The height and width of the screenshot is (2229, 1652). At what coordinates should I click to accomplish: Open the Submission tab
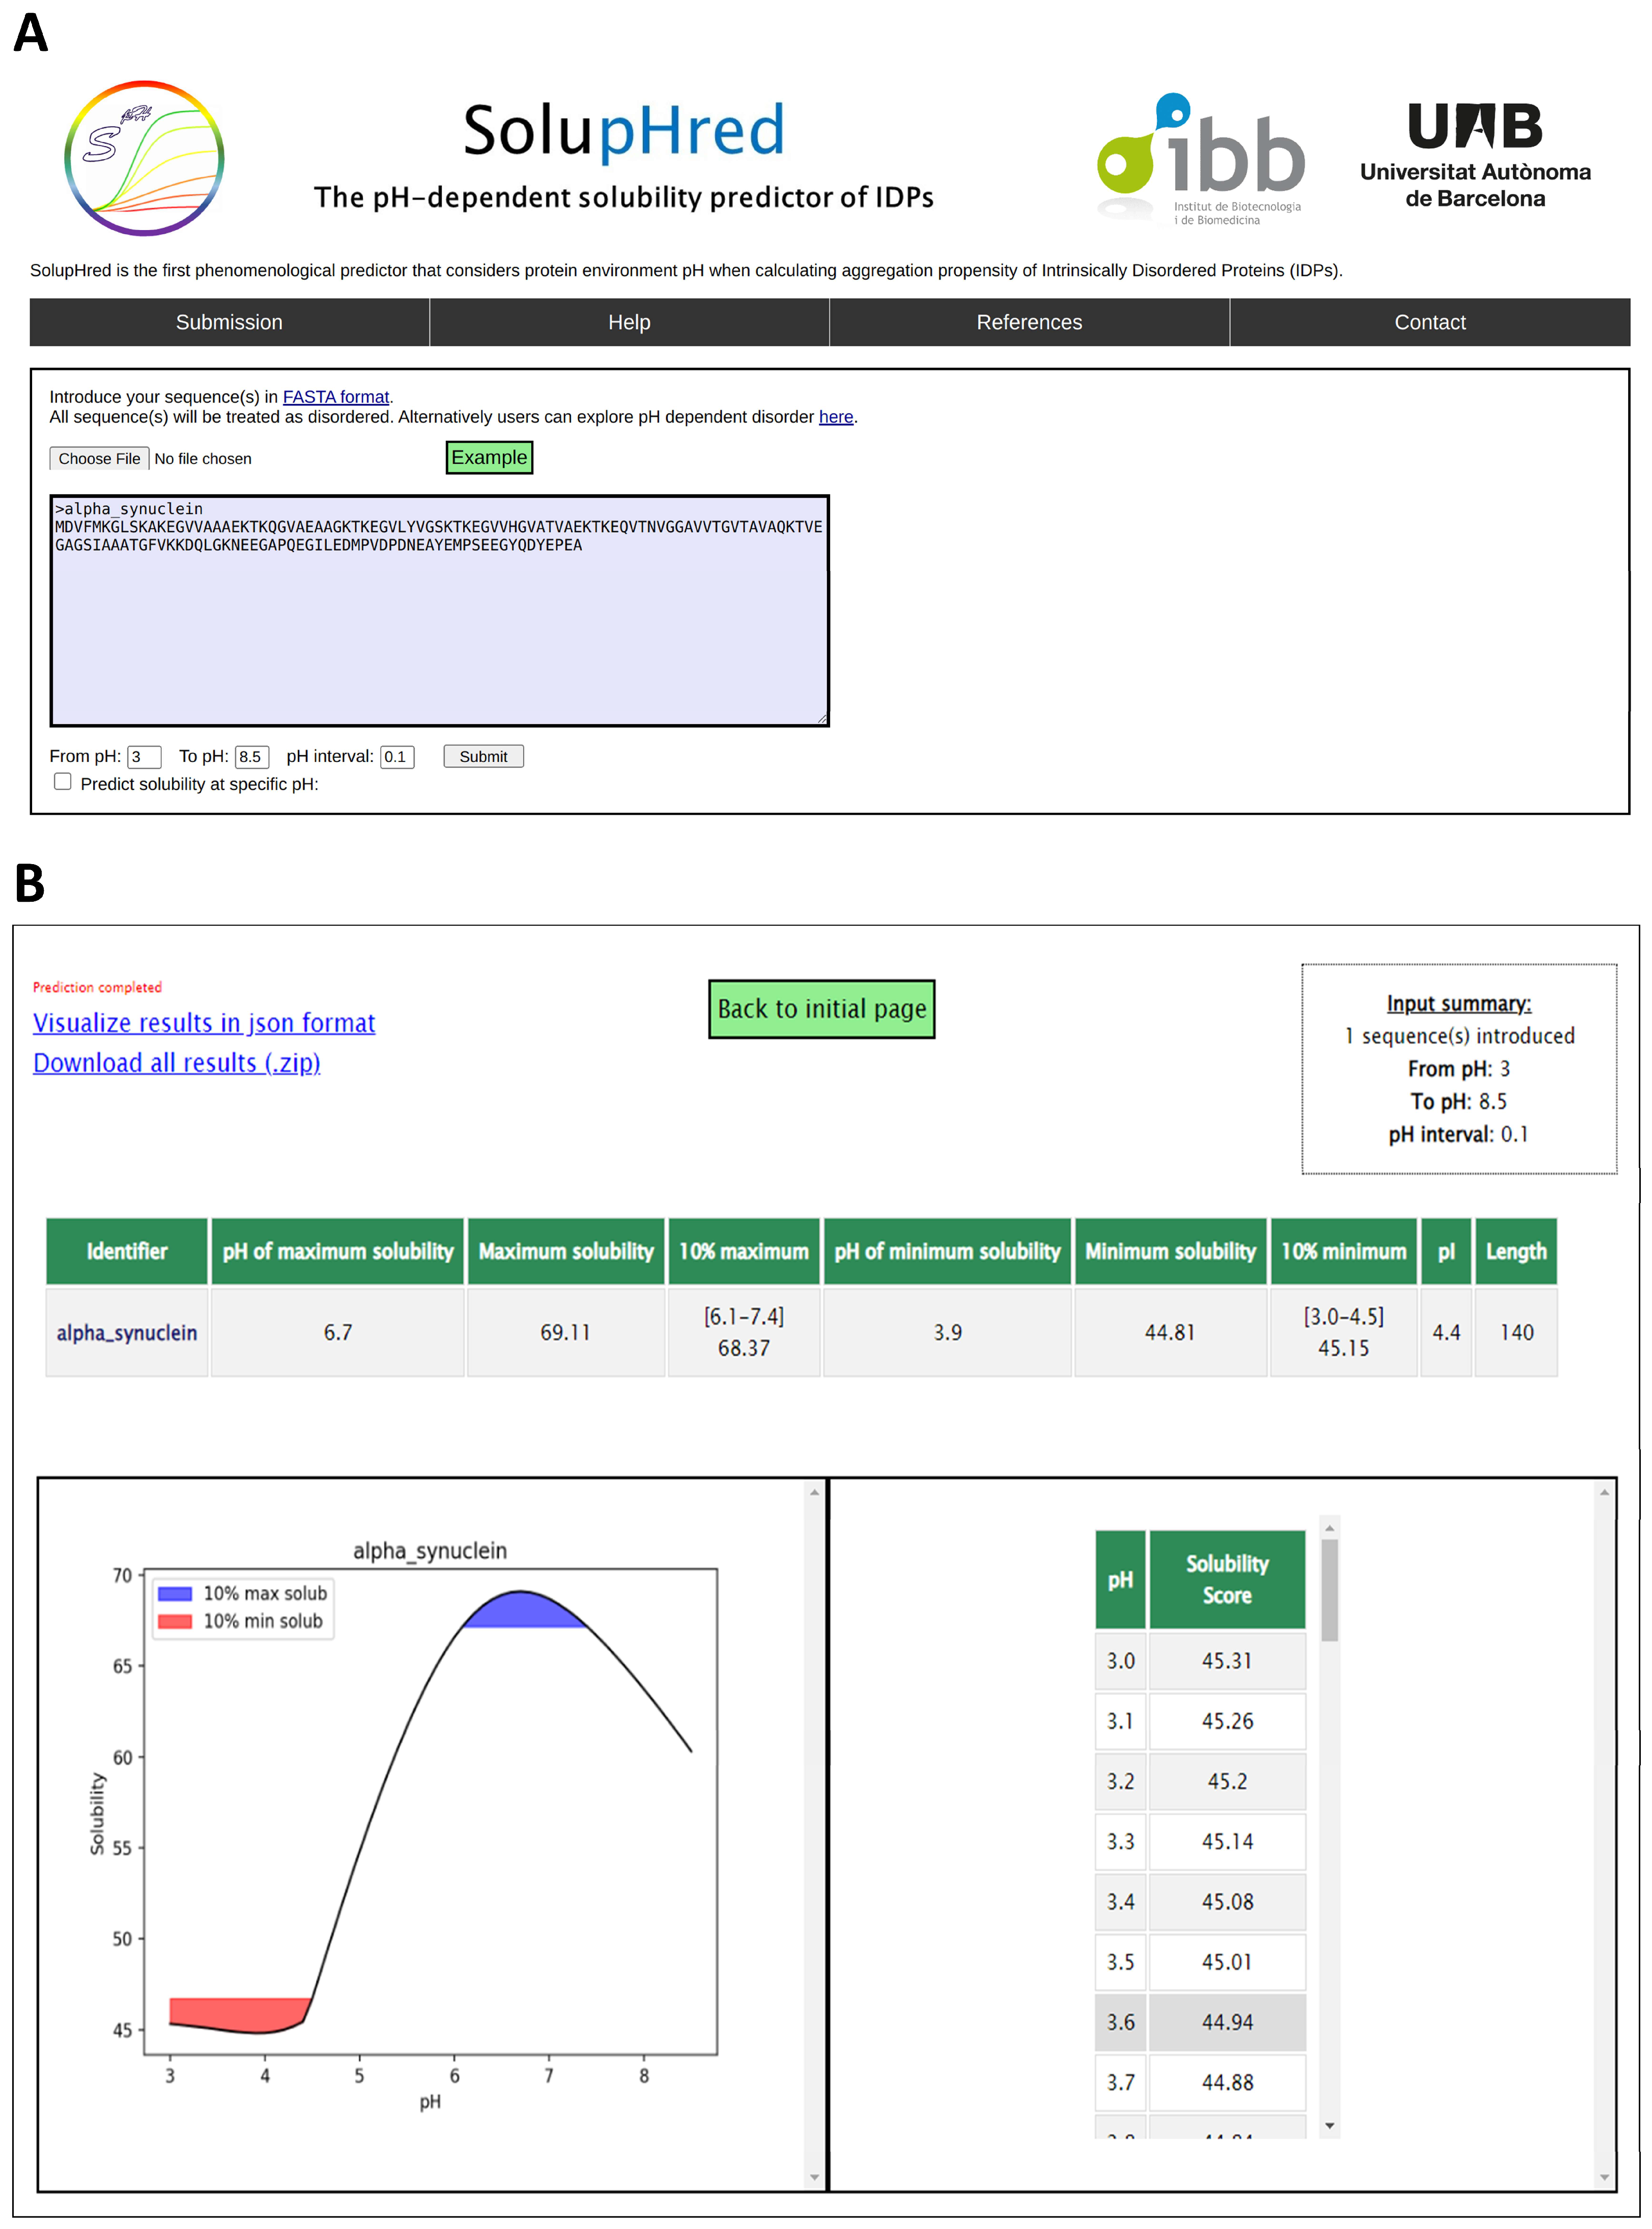[x=229, y=322]
